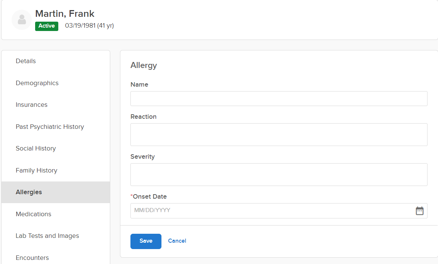Click the patient name Martin, Frank

[x=65, y=14]
